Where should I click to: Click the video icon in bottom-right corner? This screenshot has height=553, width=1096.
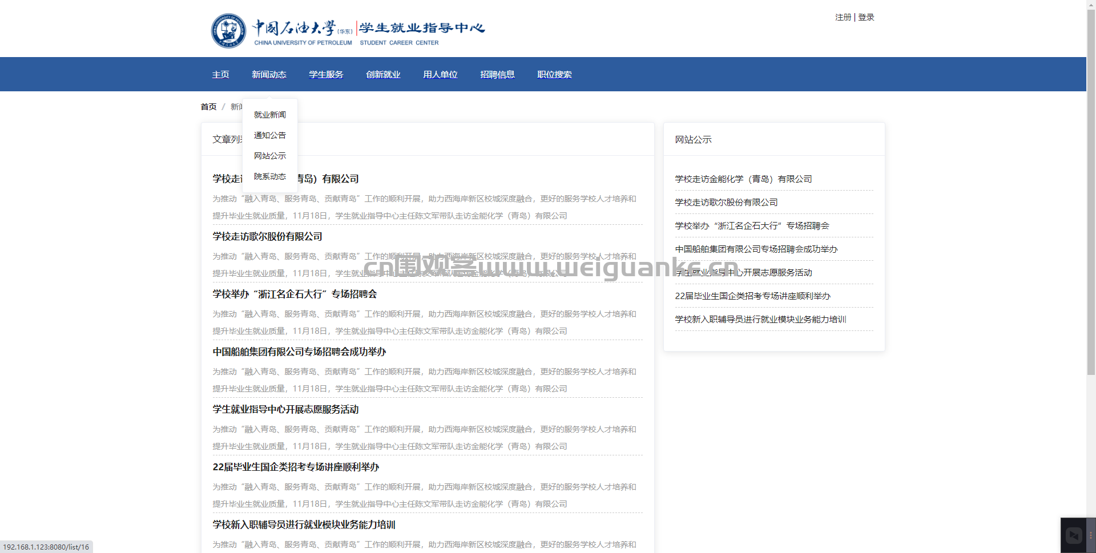[x=1074, y=535]
